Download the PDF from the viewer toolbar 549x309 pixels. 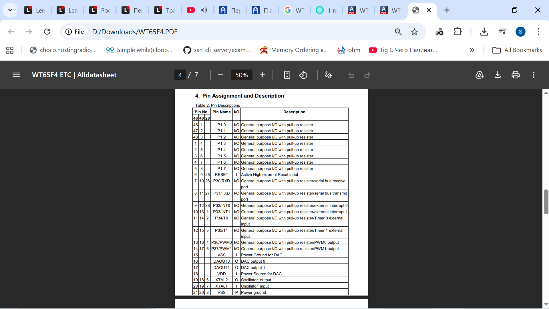click(x=498, y=75)
